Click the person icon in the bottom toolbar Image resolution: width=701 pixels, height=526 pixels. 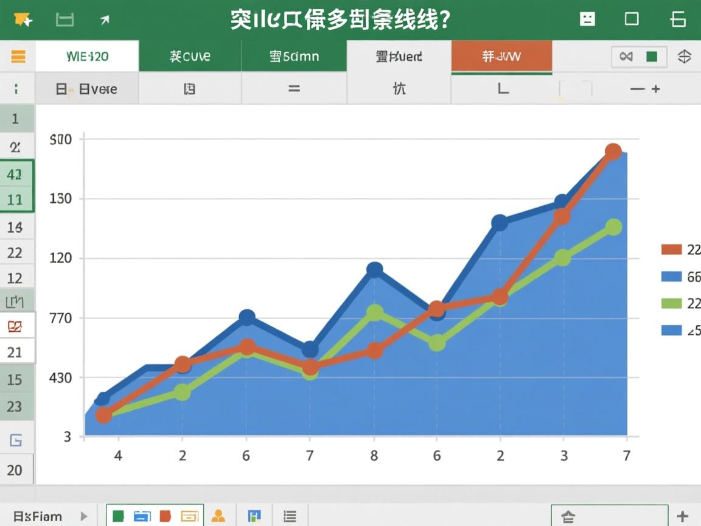(x=218, y=516)
